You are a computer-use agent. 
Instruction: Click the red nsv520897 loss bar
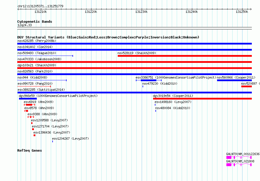247,86
